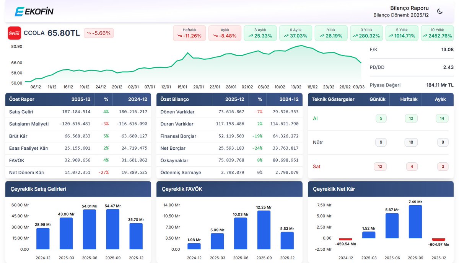Viewport: 459px width, 263px height.
Task: Click the -5.66% daily change badge
Action: pos(99,33)
